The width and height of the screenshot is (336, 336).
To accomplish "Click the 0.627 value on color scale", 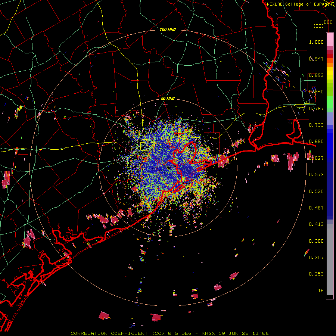I will 316,158.
